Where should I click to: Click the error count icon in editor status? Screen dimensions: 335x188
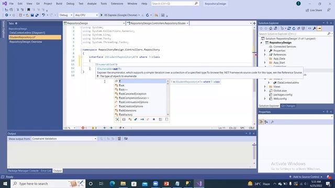click(83, 128)
